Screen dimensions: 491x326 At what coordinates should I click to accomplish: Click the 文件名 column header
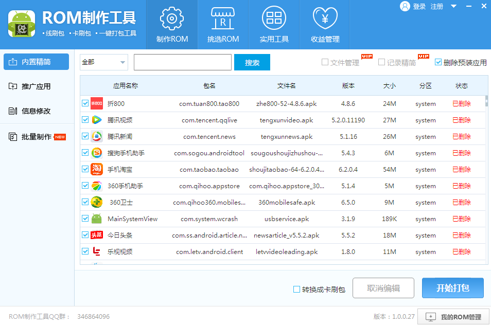pyautogui.click(x=286, y=86)
